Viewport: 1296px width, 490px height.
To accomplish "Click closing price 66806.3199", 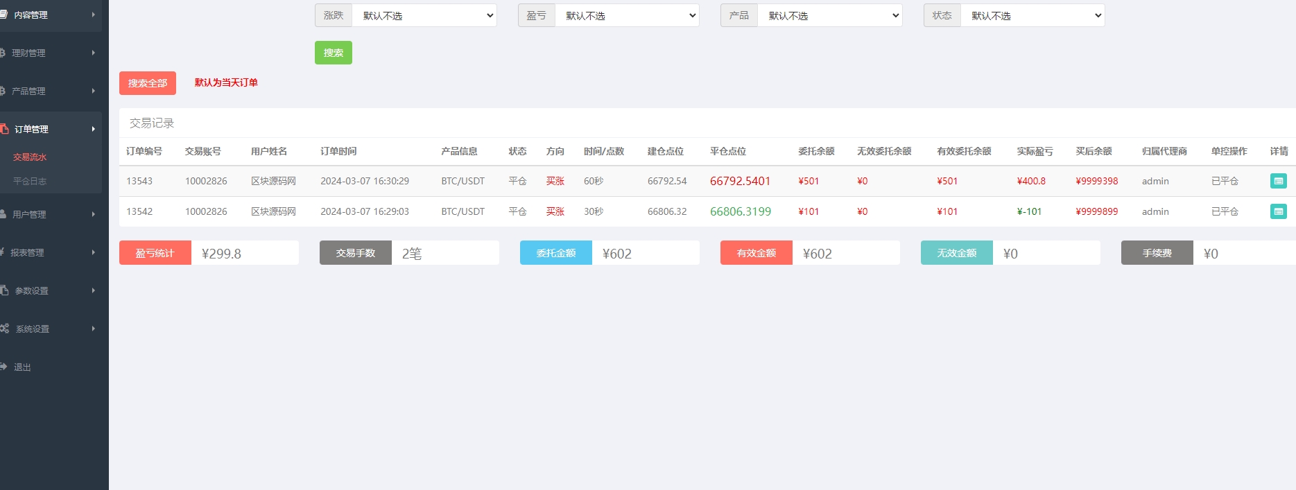I will point(741,211).
